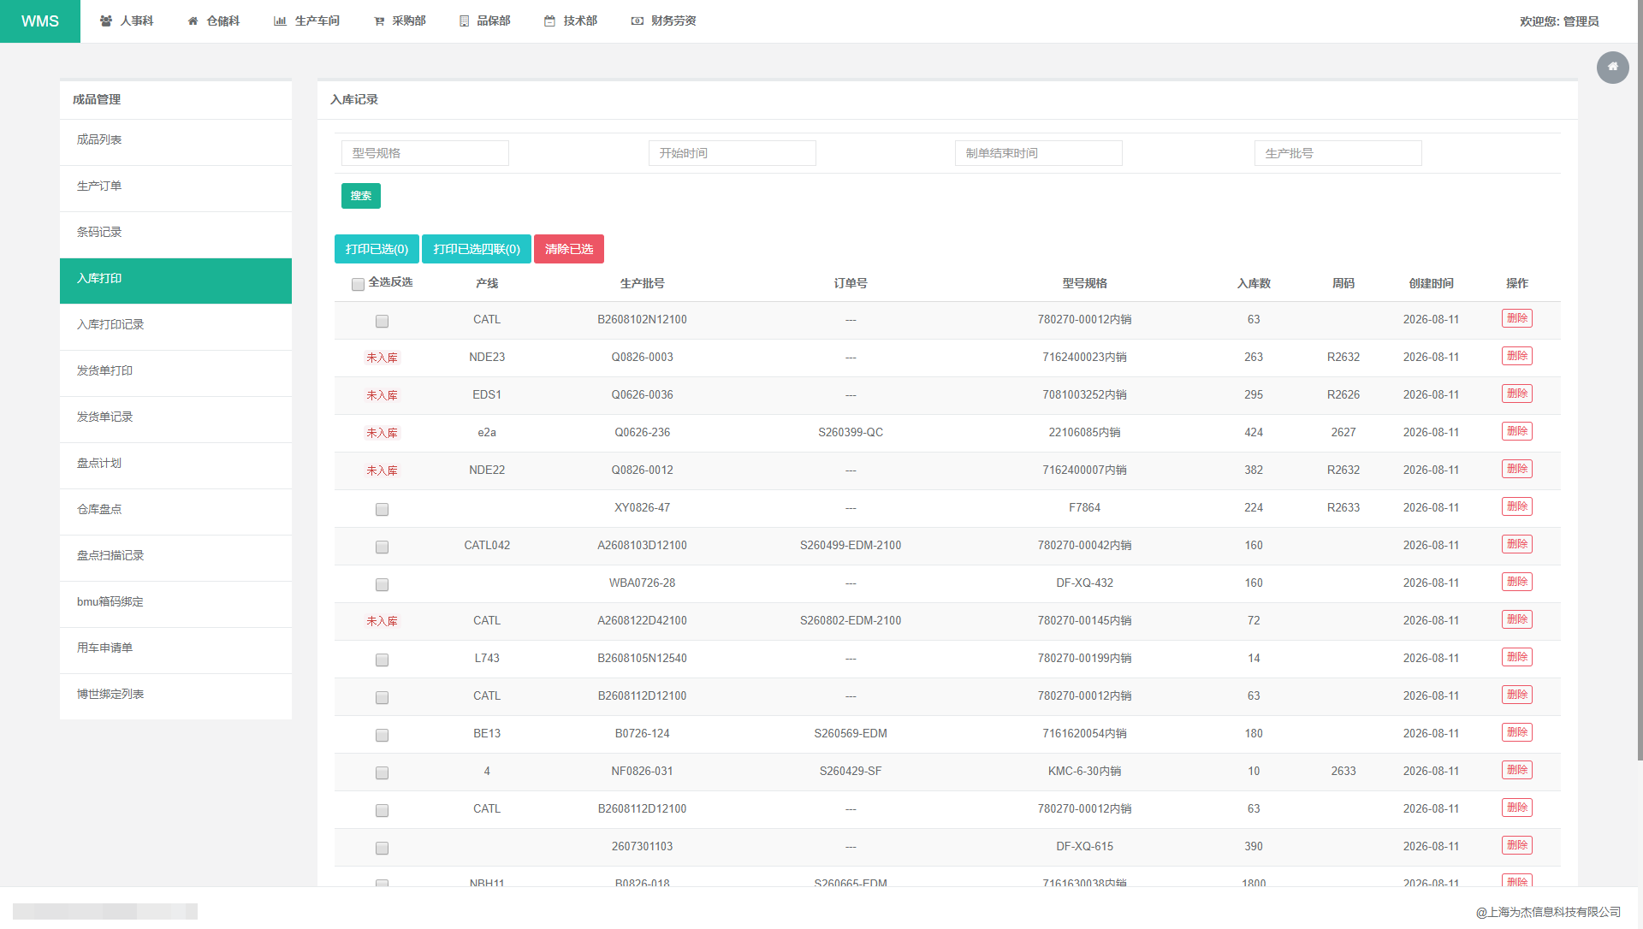
Task: Click the red 清除已选 button
Action: point(569,249)
